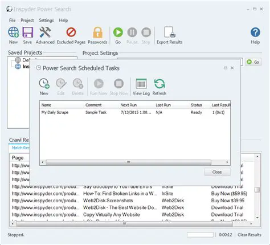Open the Help menu
Viewport: 270px width, 245px height.
point(63,21)
